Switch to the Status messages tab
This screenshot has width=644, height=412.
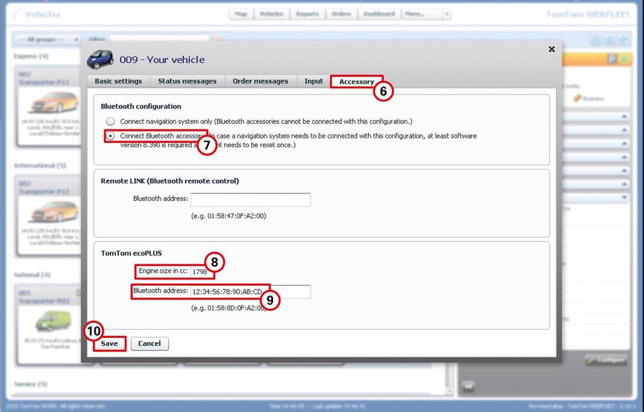[x=188, y=81]
